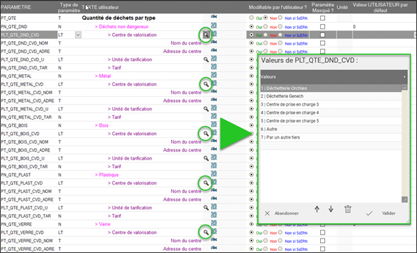Check Paramètre Masqué for PN_QTE_DND row
The height and width of the screenshot is (253, 417).
pos(323,27)
